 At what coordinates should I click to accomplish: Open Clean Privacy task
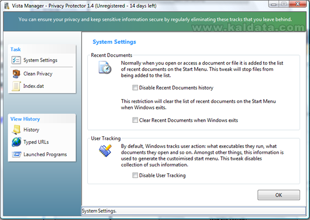[x=38, y=74]
